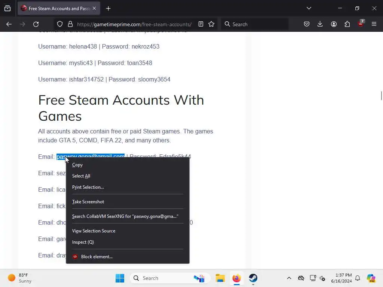Click the page vertical scrollbar thumb
This screenshot has width=383, height=287.
tap(381, 95)
